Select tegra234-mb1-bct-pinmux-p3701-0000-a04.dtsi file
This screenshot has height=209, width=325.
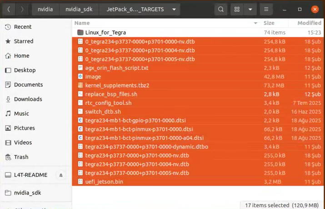[198, 138]
